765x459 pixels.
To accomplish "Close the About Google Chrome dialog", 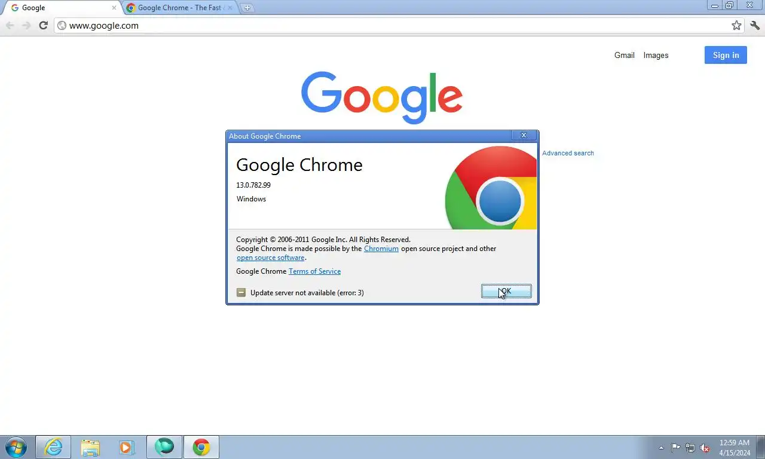I will tap(524, 136).
